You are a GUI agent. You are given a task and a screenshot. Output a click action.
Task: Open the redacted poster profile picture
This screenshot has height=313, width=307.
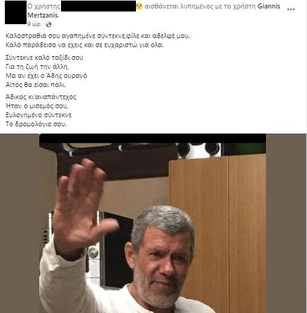pos(16,12)
